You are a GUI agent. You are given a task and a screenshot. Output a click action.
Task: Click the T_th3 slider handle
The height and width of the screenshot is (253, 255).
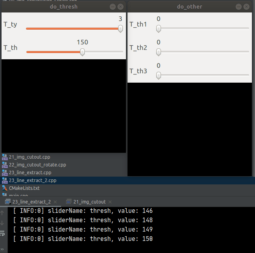(159, 76)
